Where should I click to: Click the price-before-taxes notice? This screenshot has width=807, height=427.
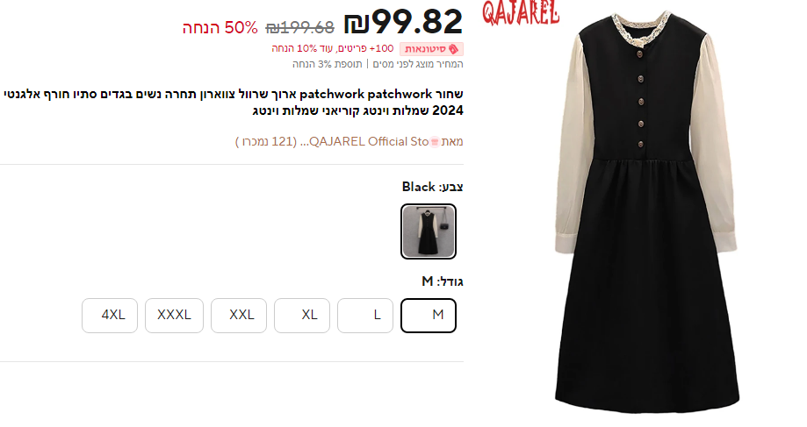[418, 64]
